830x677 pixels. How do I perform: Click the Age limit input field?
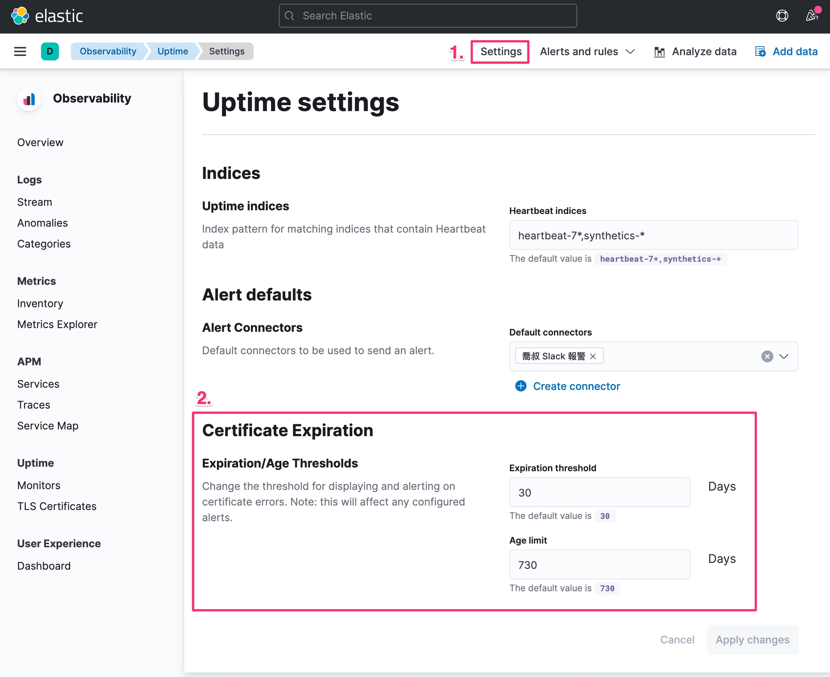600,564
